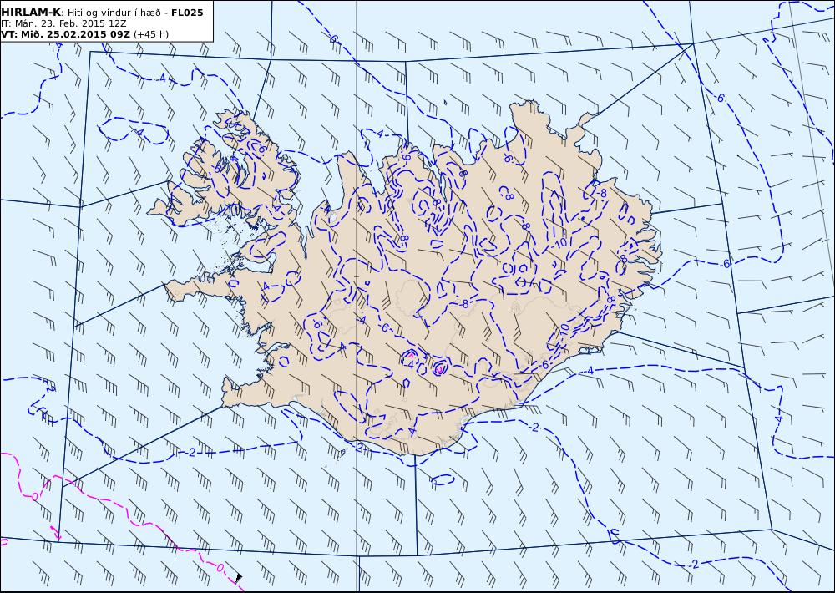Click the '(+45 h)' forecast offset text
835x593 pixels.
151,34
